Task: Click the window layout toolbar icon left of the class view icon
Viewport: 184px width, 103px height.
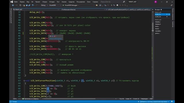Action: [100, 5]
